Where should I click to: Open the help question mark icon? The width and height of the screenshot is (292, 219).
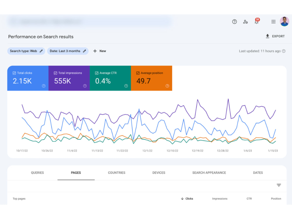point(234,22)
